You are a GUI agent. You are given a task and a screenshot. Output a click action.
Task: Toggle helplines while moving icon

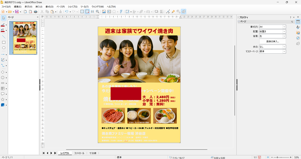[x=92, y=12]
